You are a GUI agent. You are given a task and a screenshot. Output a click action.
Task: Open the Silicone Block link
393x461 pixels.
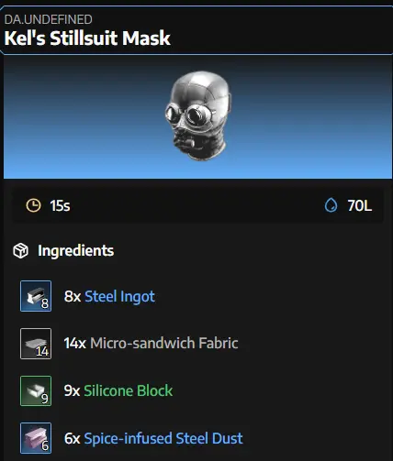pos(129,390)
